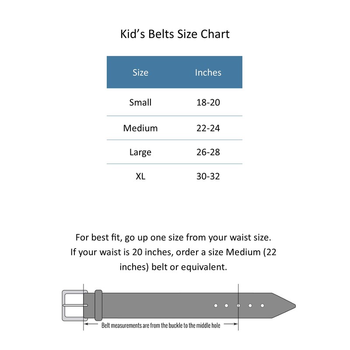Click the "Medium" size row label

[140, 128]
